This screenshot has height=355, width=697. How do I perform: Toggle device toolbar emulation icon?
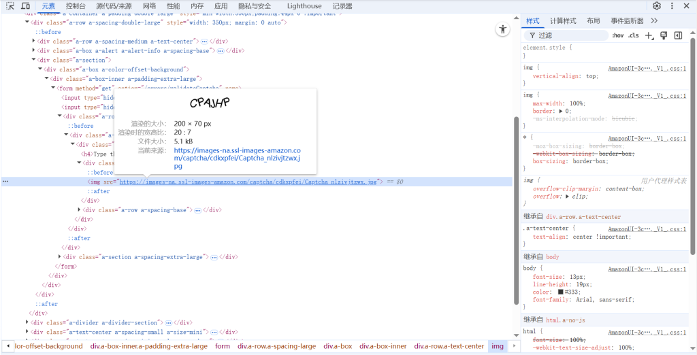click(x=25, y=6)
